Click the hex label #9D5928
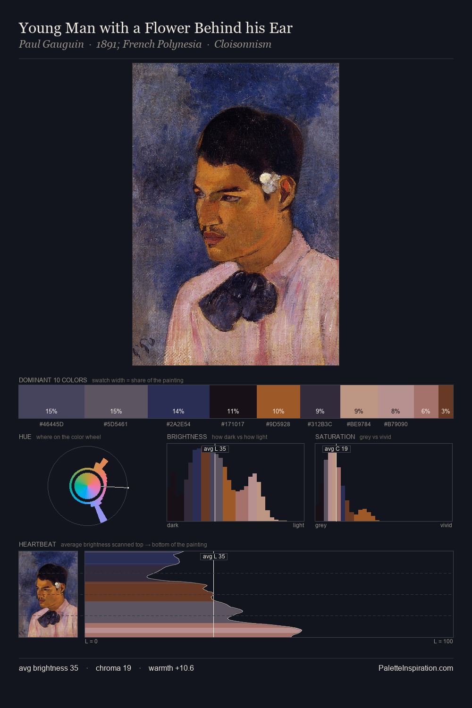Image resolution: width=472 pixels, height=708 pixels. 278,424
